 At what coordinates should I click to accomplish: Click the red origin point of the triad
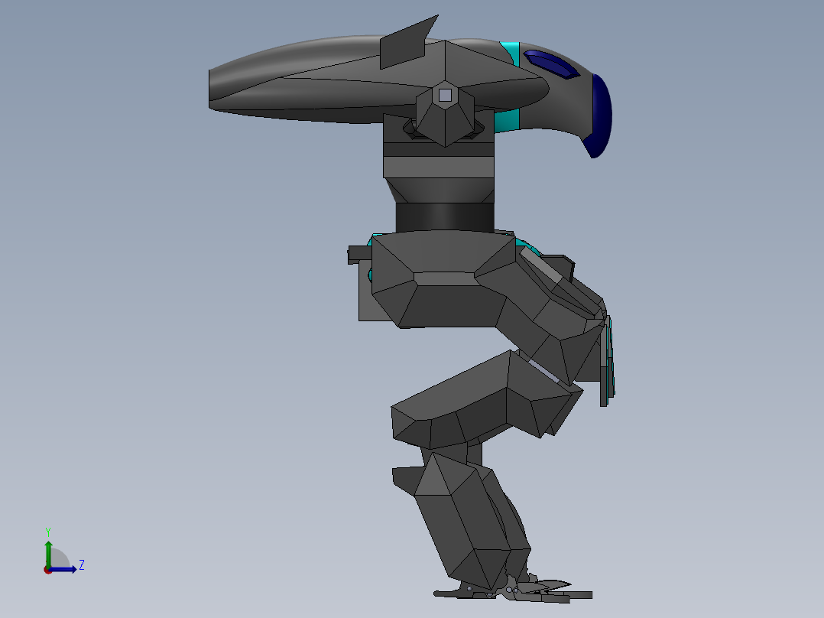click(x=48, y=570)
